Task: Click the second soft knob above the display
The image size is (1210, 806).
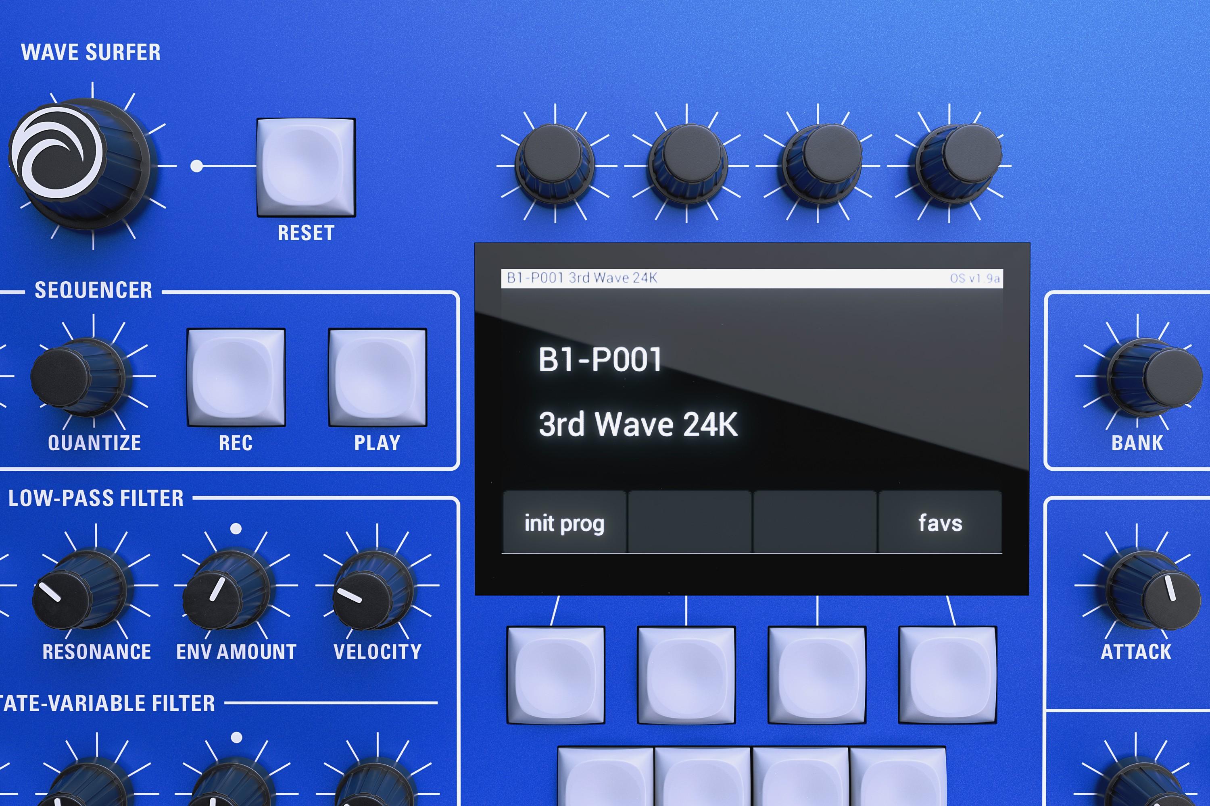Action: coord(687,164)
